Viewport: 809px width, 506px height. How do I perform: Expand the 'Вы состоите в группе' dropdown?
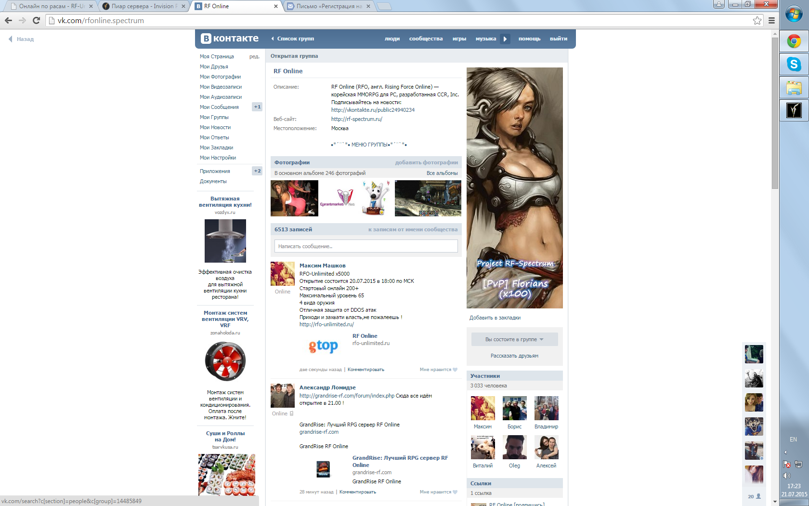point(514,339)
